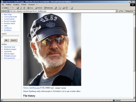Open the Modifica menu
The image size is (136, 102).
[x=8, y=5]
